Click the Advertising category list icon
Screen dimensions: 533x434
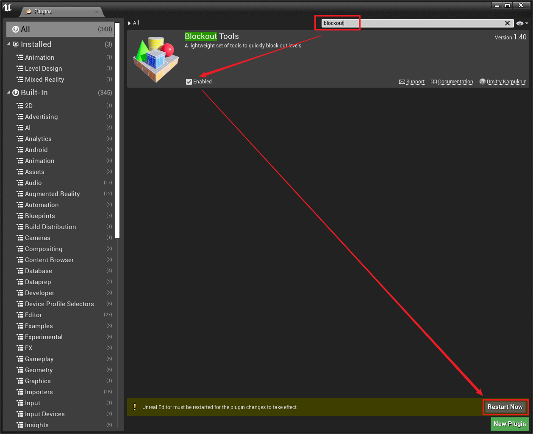pos(20,117)
